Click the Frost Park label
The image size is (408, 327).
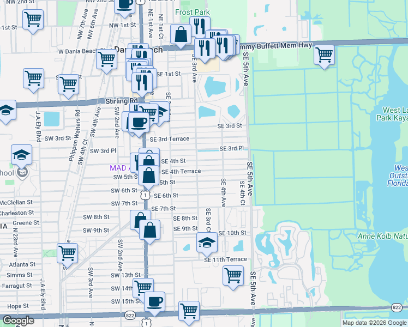pos(193,12)
